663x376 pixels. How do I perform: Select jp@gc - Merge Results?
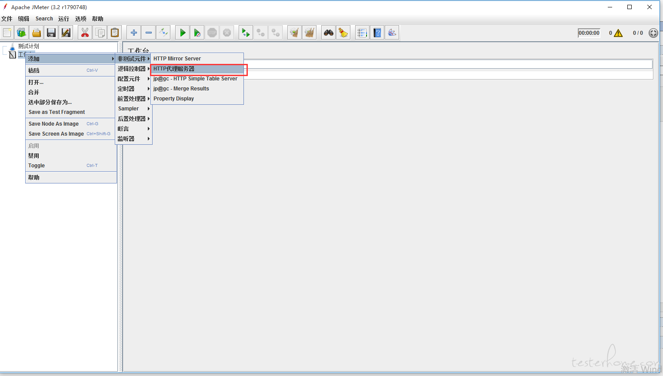pos(197,89)
